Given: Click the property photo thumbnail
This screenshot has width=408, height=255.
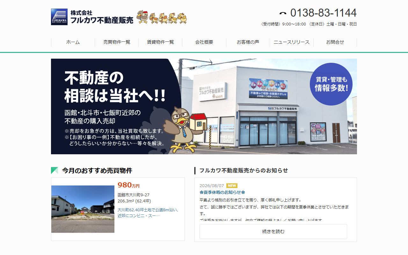Looking at the screenshot, I should tap(83, 209).
